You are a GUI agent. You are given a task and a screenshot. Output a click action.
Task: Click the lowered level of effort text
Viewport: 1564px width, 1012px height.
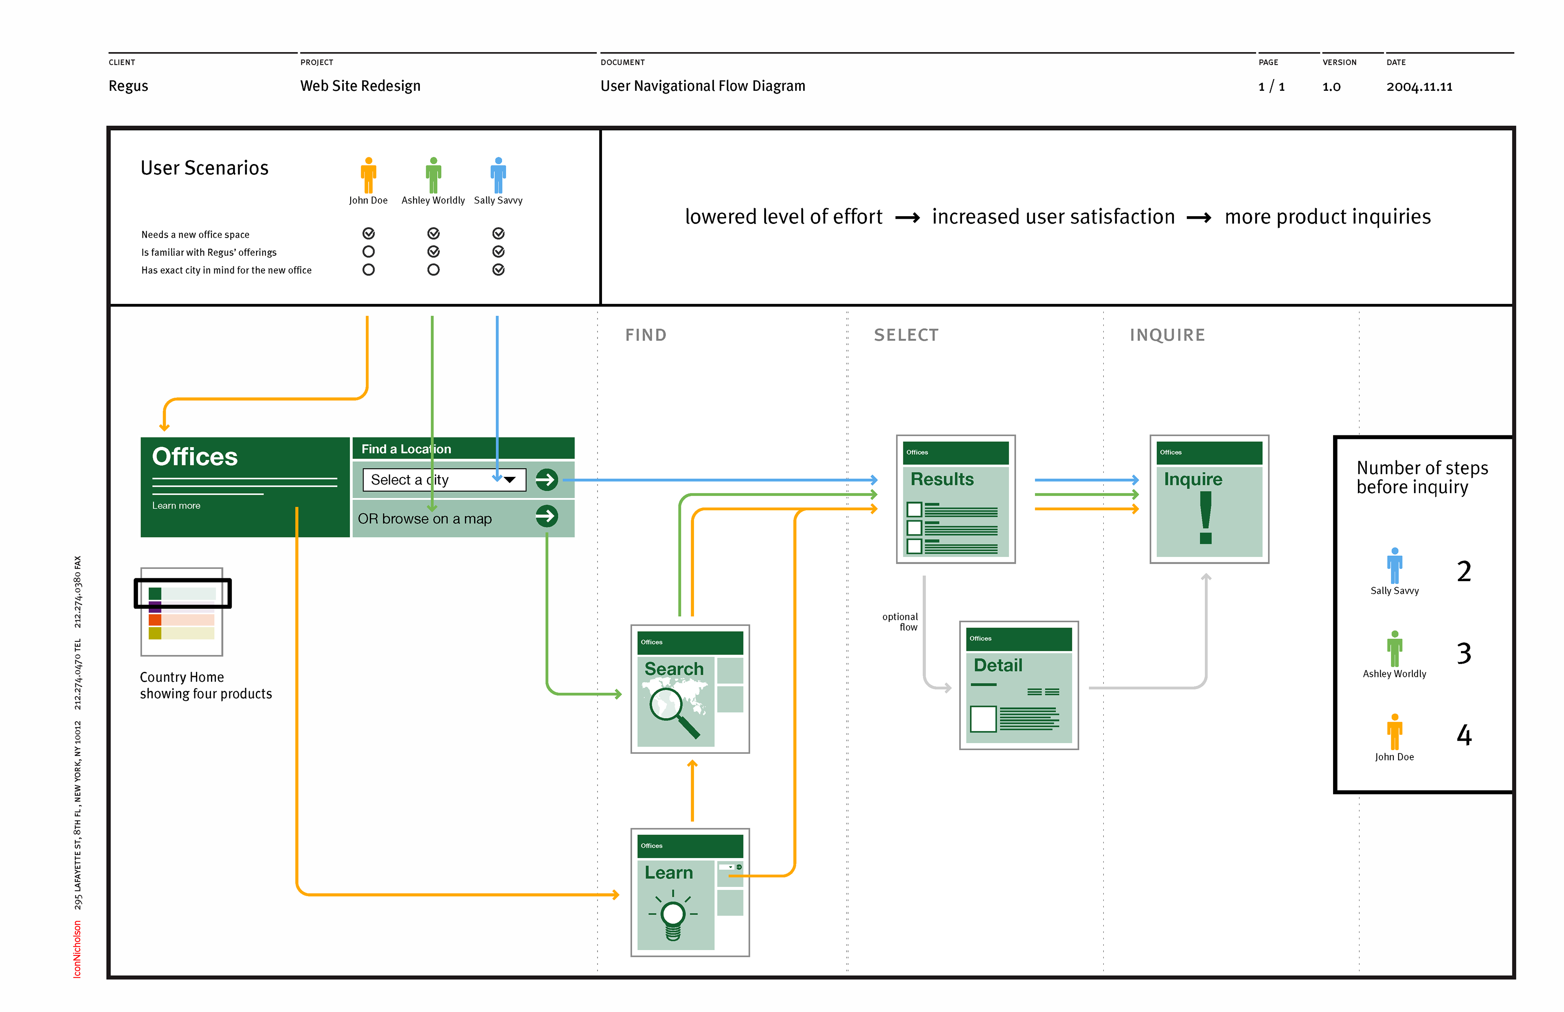[783, 217]
